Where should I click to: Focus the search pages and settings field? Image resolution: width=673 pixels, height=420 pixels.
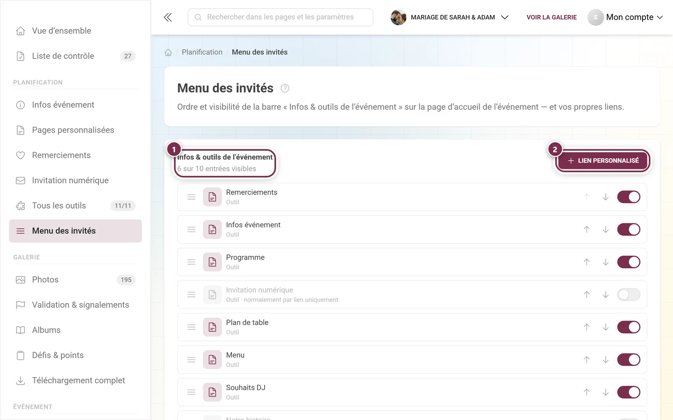click(x=280, y=17)
